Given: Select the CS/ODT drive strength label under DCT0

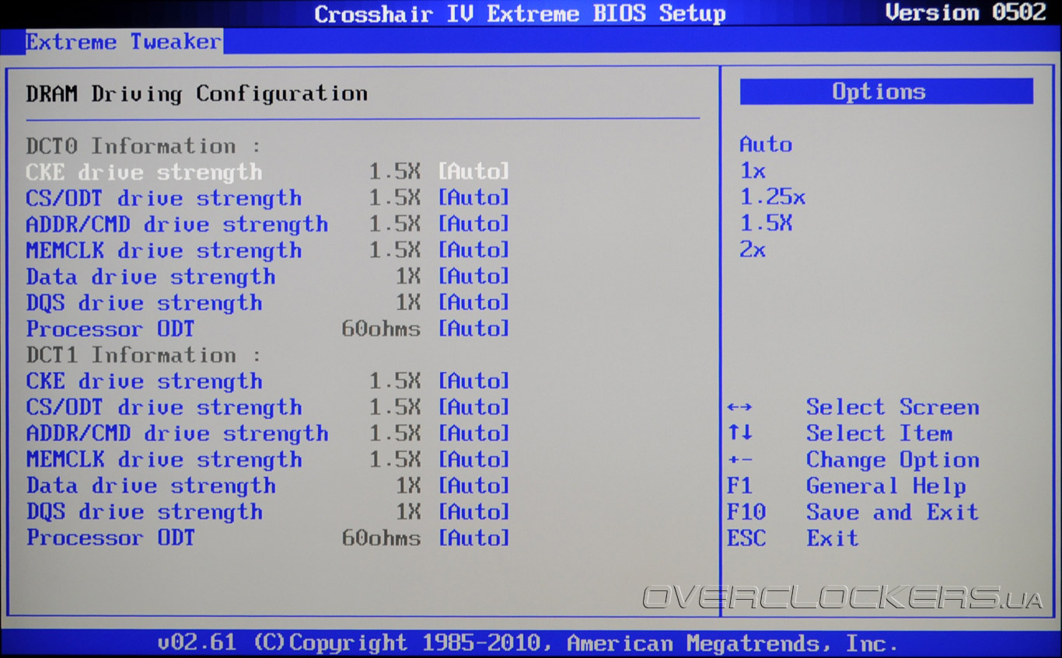Looking at the screenshot, I should click(164, 198).
